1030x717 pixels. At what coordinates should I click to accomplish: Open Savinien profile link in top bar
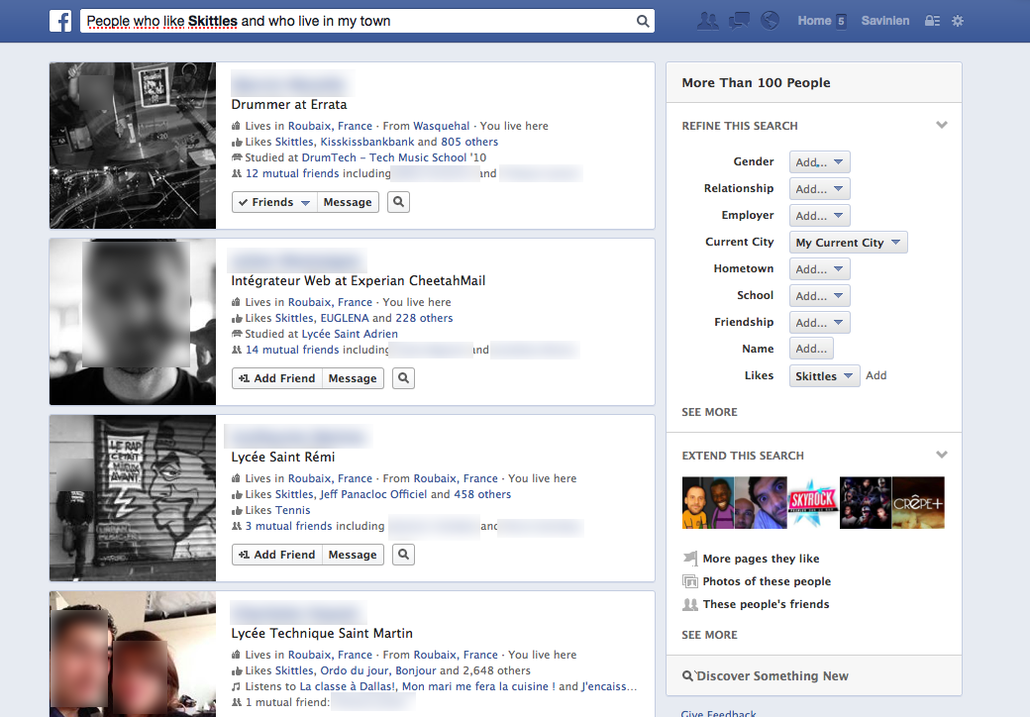884,21
